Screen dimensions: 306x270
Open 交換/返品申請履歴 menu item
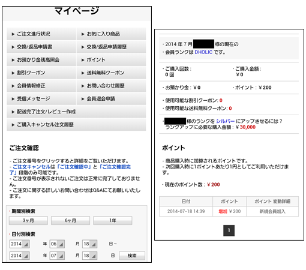point(111,47)
